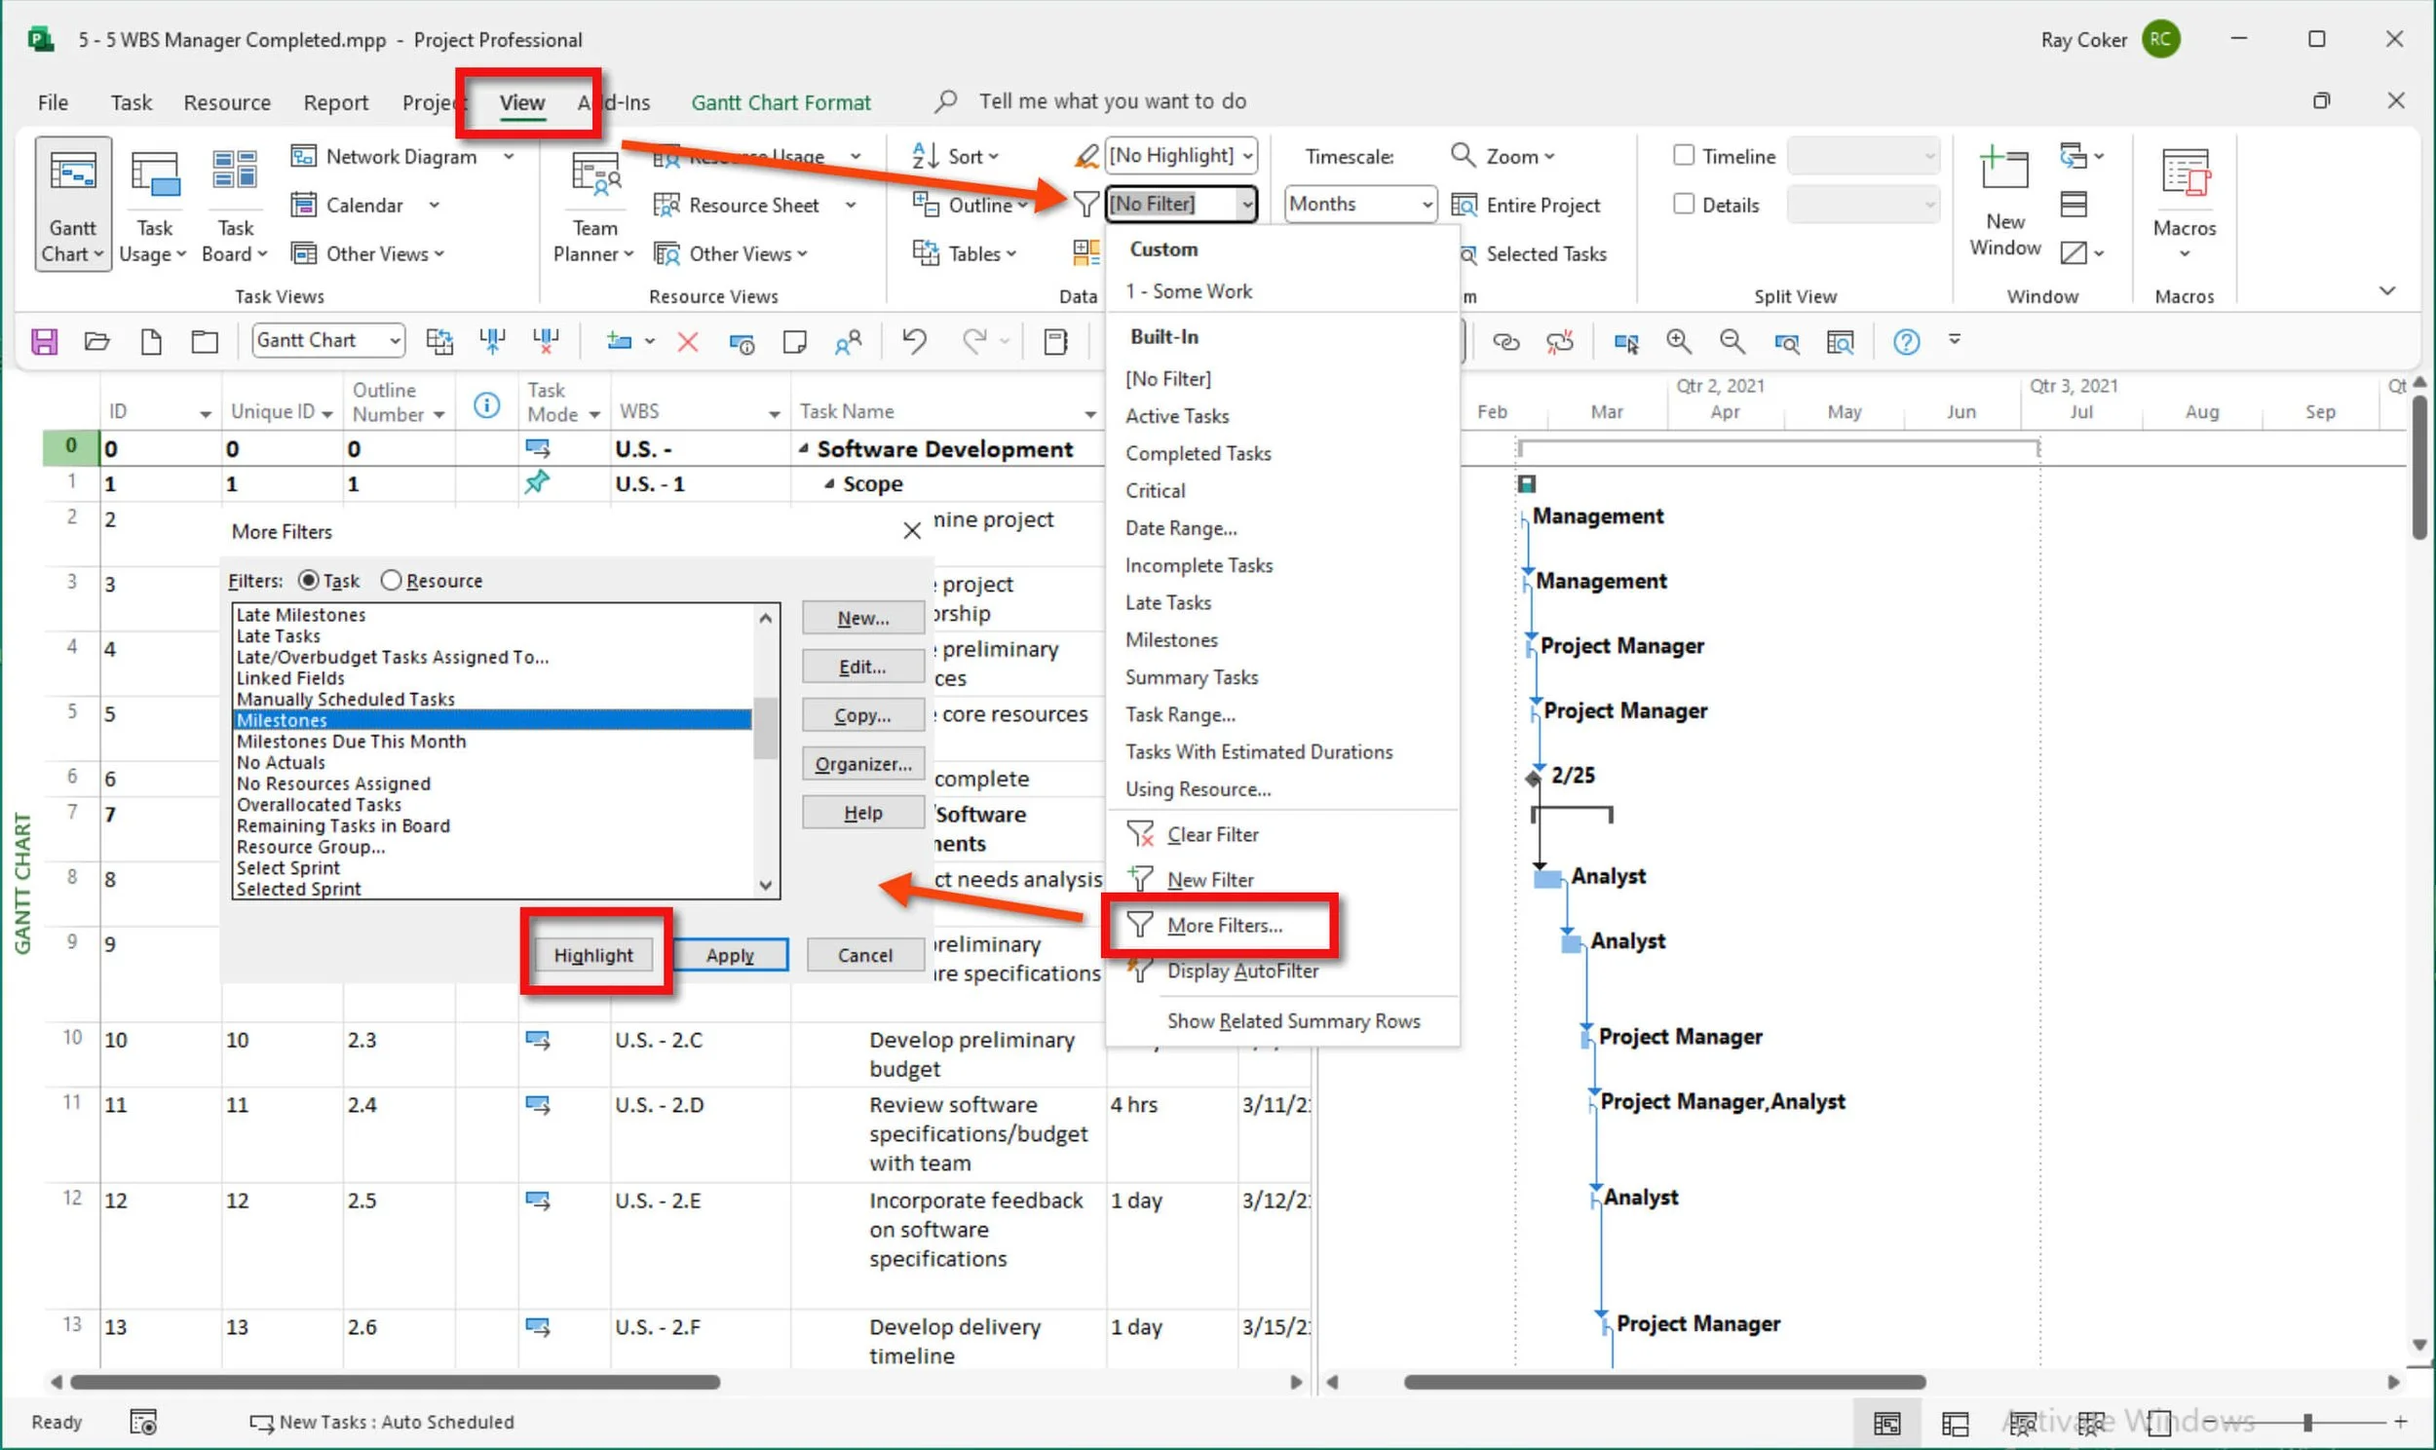Click the macro recording icon in status bar
This screenshot has width=2436, height=1450.
[x=142, y=1422]
